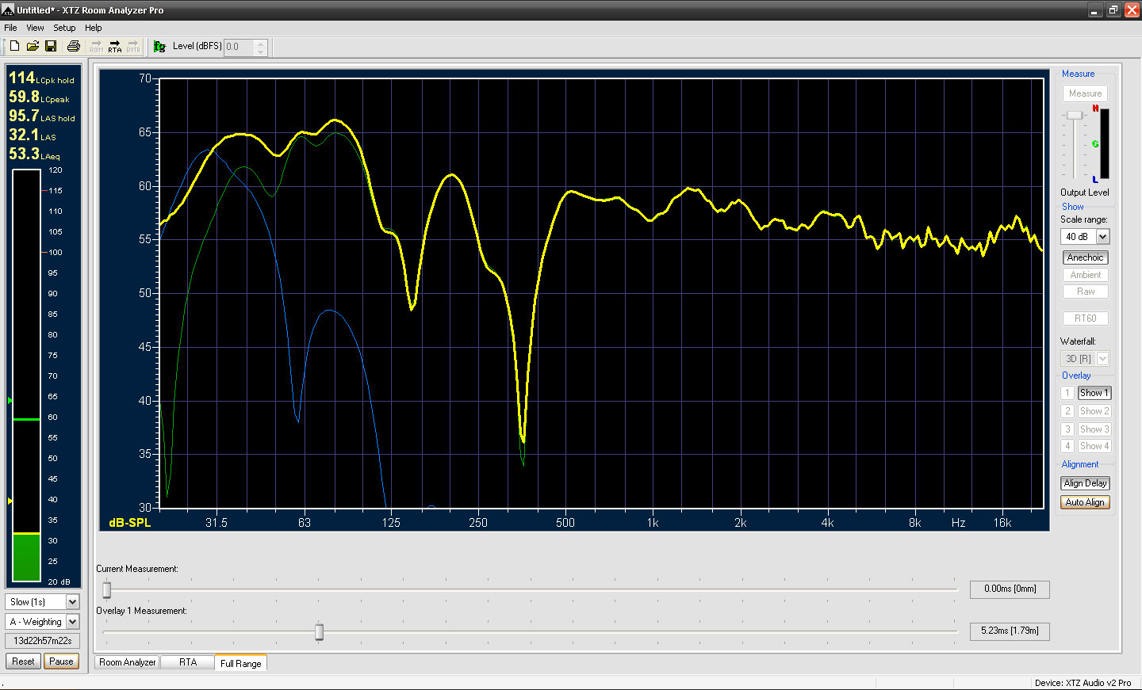
Task: Click the Overlay 1 Measurement slider handle
Action: (319, 631)
